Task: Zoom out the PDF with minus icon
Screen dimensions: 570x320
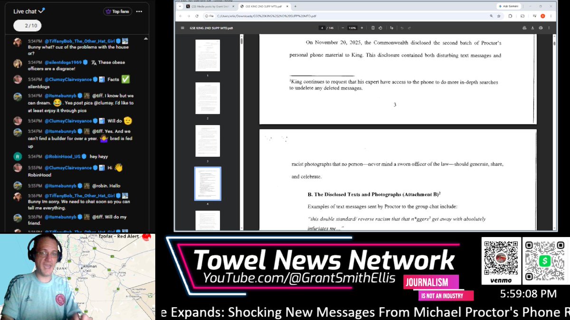Action: (x=343, y=28)
